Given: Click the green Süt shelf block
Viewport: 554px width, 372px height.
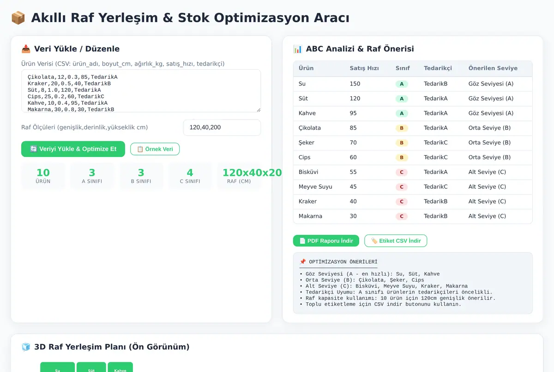Looking at the screenshot, I should click(91, 367).
